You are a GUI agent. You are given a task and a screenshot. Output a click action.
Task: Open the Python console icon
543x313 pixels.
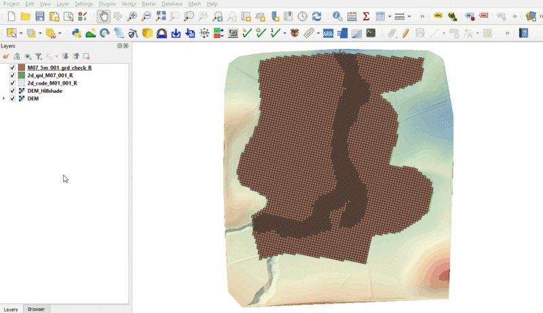coord(76,33)
